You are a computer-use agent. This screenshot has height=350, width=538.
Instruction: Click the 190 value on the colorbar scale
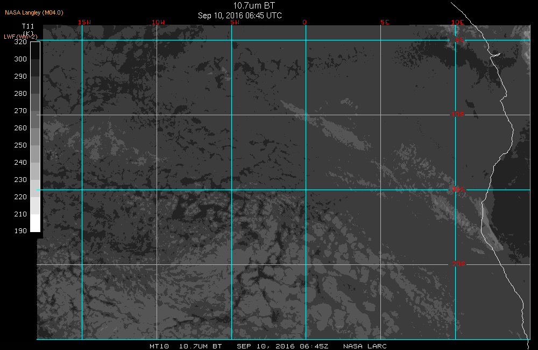[x=20, y=231]
